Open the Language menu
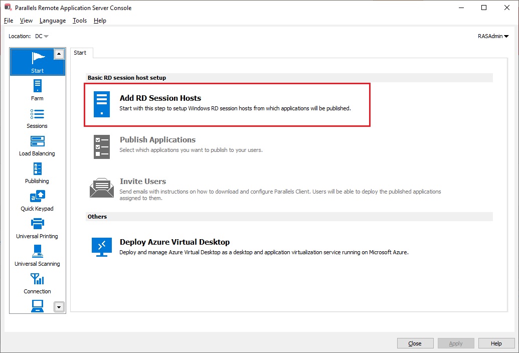The height and width of the screenshot is (353, 519). coord(53,21)
